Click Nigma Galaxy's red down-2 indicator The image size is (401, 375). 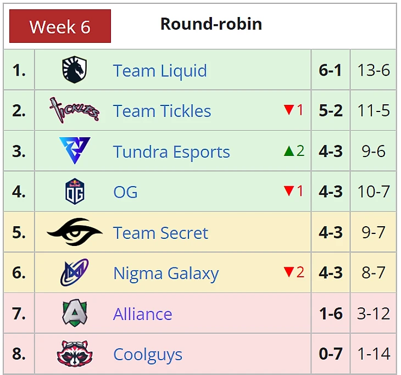tap(294, 272)
